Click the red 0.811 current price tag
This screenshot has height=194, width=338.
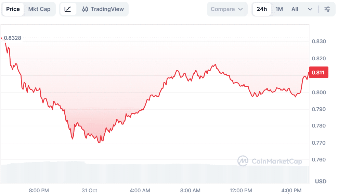[318, 72]
